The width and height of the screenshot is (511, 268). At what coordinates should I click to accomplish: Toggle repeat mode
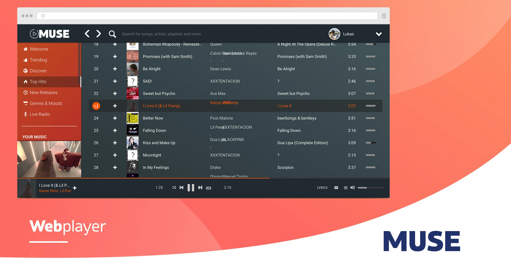(209, 188)
